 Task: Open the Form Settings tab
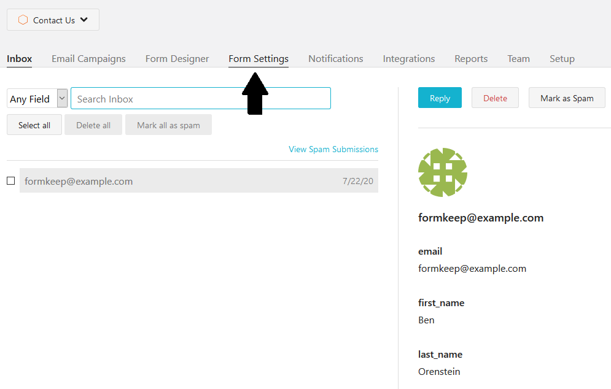[x=259, y=59]
